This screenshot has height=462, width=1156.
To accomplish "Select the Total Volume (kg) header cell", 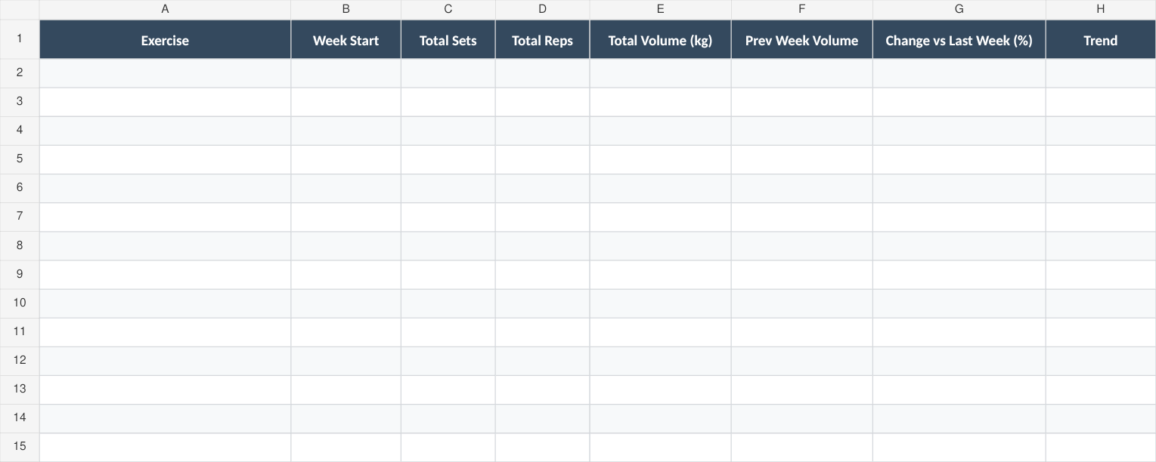I will coord(660,40).
